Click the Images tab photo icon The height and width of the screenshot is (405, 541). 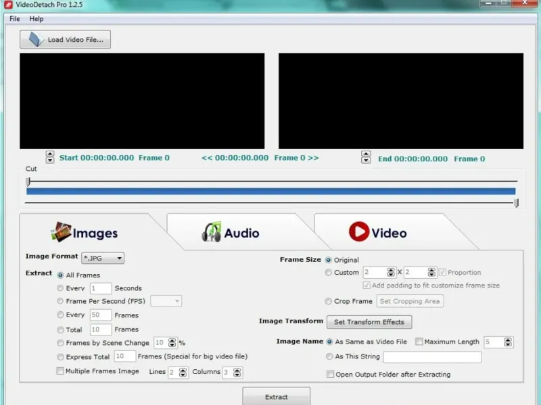61,232
